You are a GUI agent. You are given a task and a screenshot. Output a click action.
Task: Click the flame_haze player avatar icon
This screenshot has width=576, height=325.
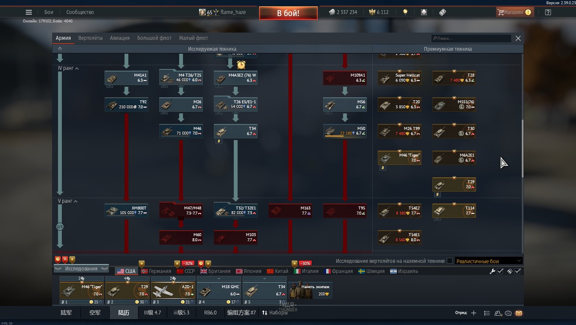point(202,12)
